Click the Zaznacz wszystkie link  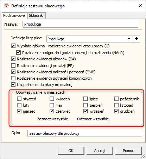53,119
